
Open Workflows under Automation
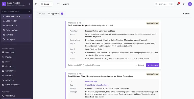point(16,96)
